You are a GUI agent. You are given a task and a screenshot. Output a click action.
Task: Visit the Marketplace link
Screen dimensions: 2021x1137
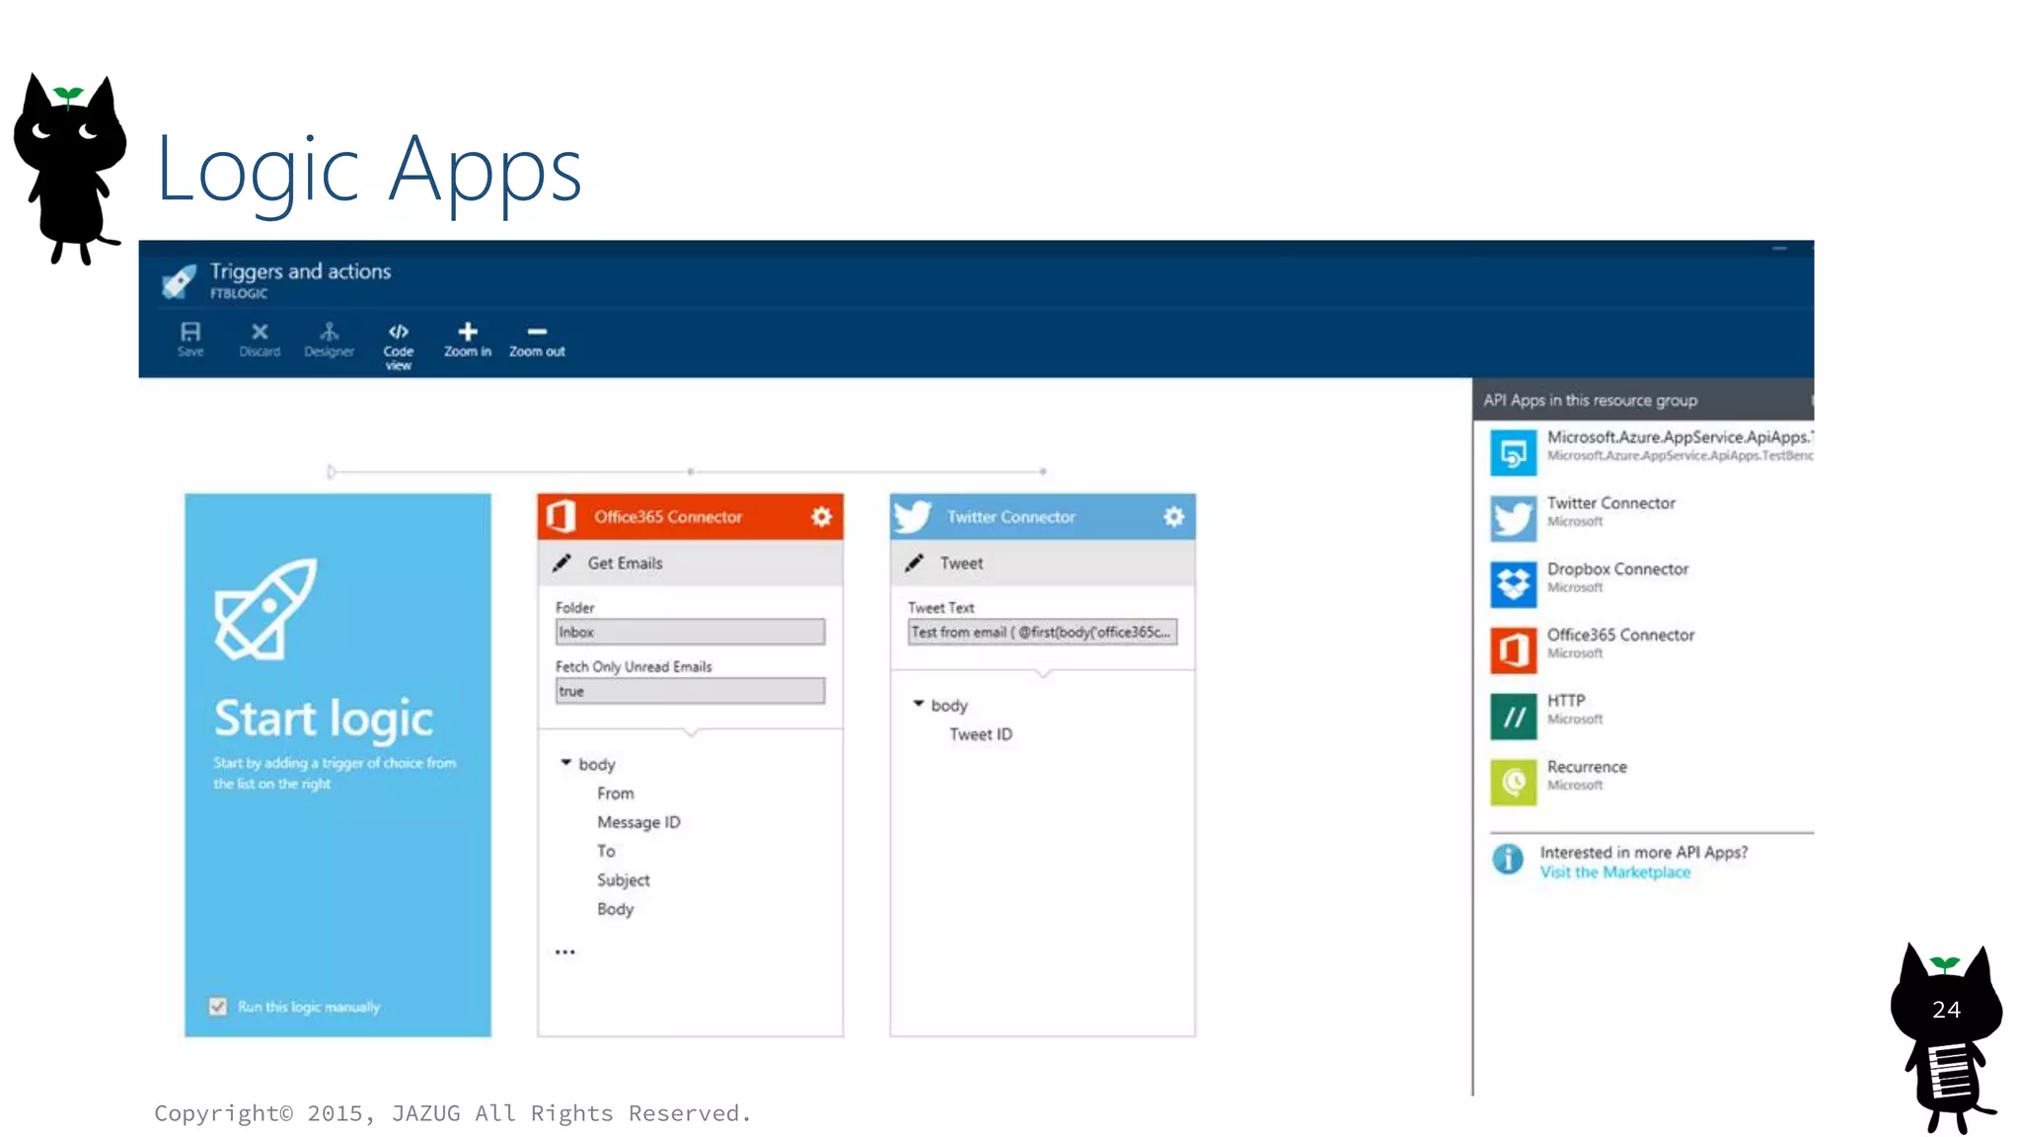1614,872
